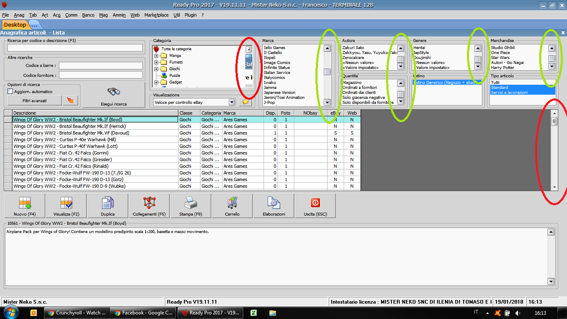This screenshot has height=319, width=567.
Task: Click the Codice fornitore input field
Action: 101,75
